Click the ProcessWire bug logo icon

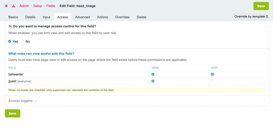point(6,6)
